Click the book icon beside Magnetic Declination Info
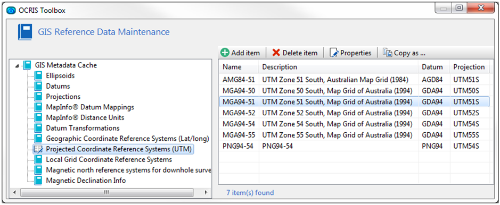500x205 pixels. pyautogui.click(x=38, y=181)
